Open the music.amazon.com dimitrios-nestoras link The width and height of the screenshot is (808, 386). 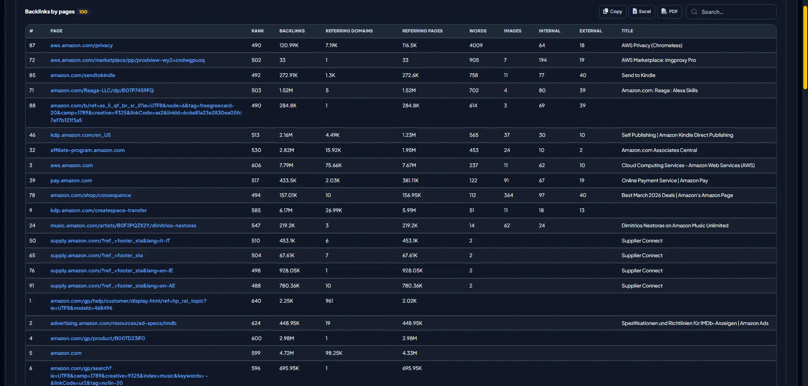(123, 226)
